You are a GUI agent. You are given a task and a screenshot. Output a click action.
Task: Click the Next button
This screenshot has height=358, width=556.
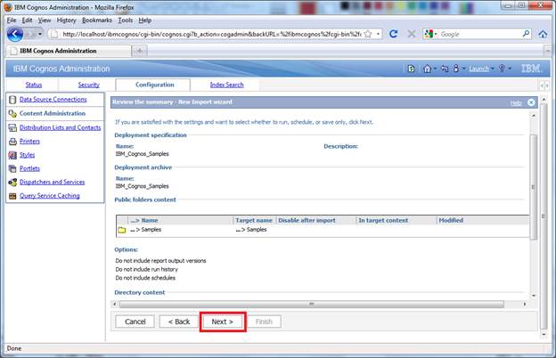tap(223, 321)
